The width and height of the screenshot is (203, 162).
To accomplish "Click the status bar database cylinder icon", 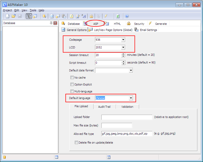I will (x=5, y=157).
